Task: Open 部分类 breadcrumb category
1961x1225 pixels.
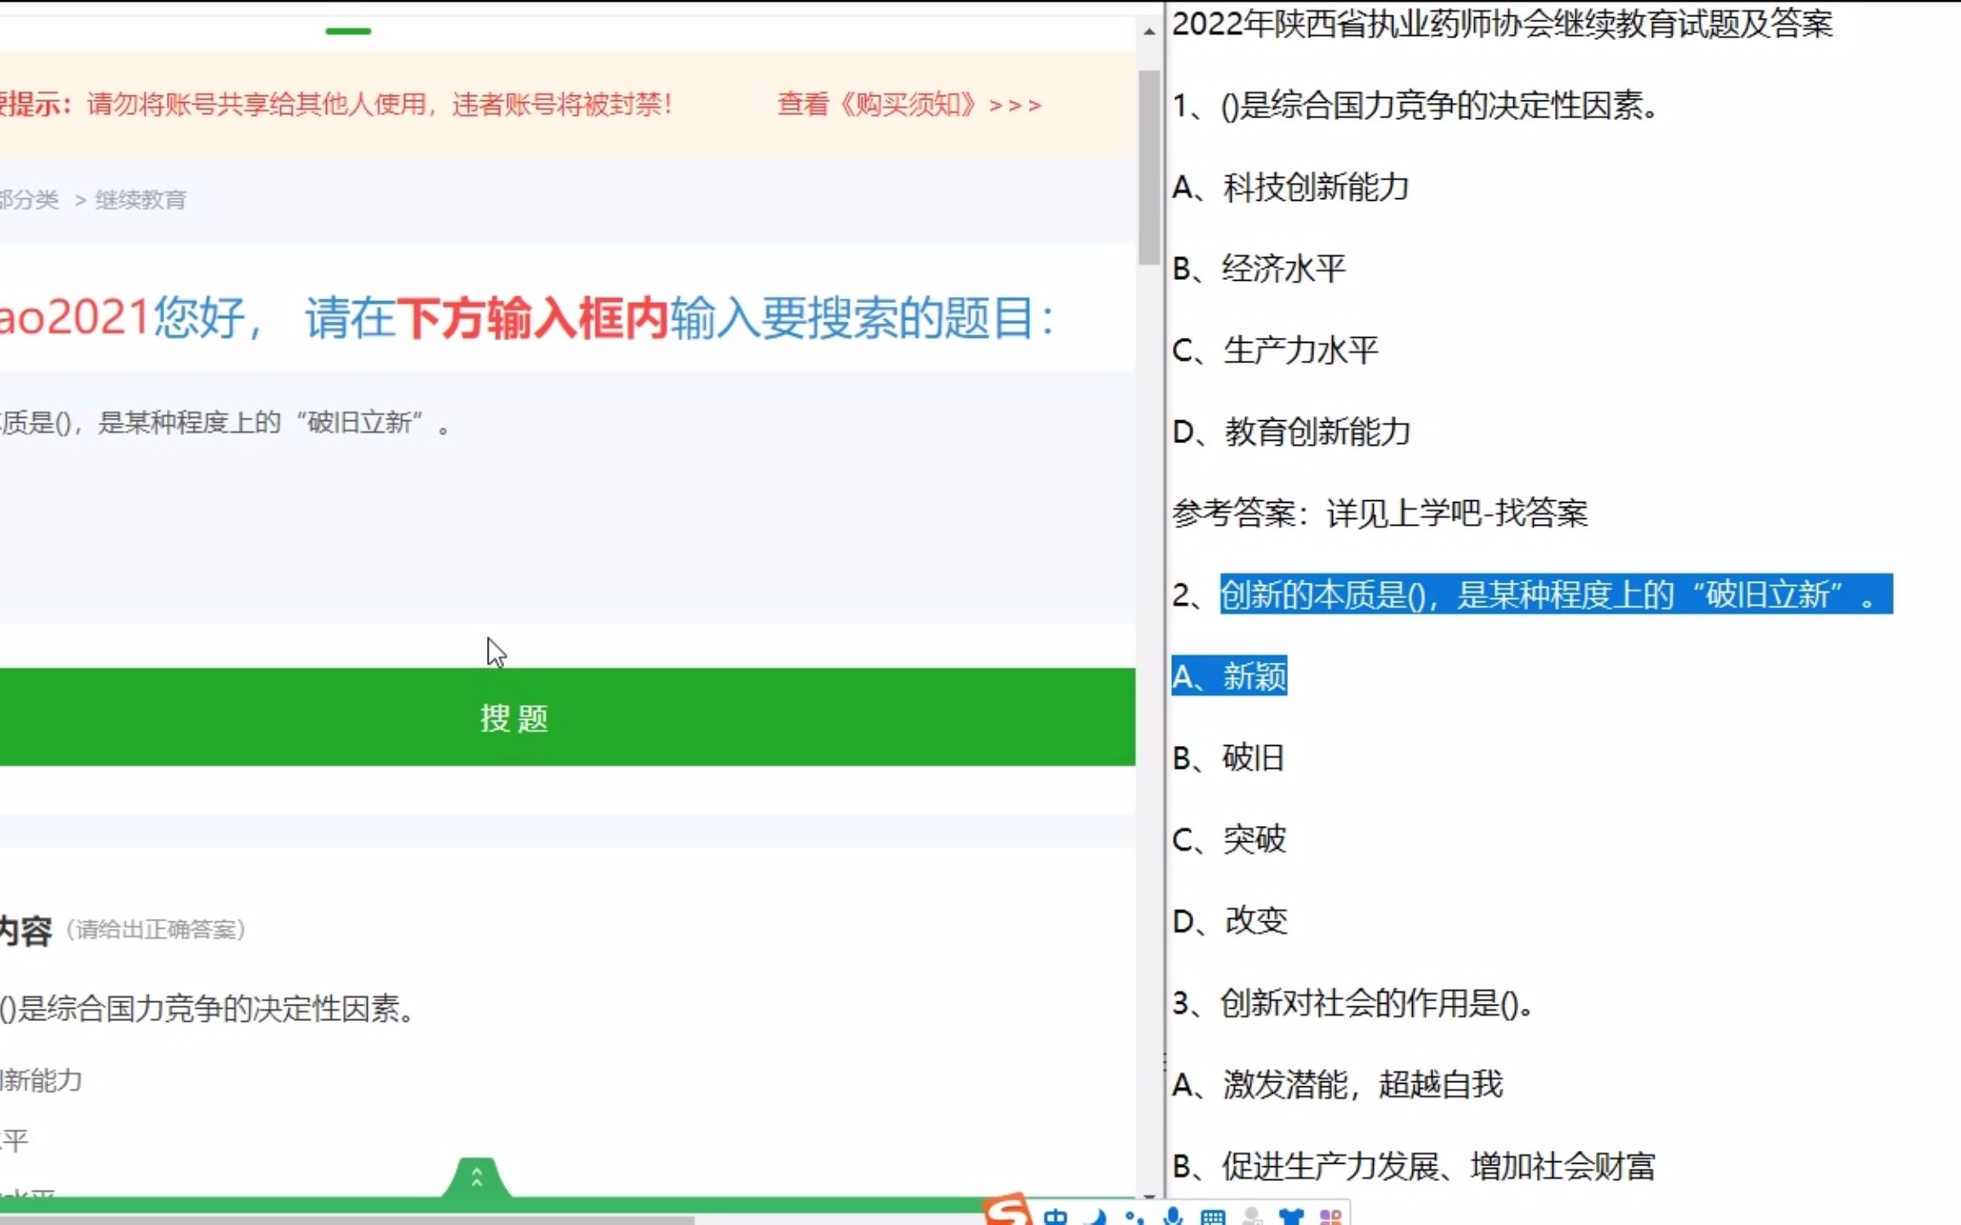Action: coord(28,200)
